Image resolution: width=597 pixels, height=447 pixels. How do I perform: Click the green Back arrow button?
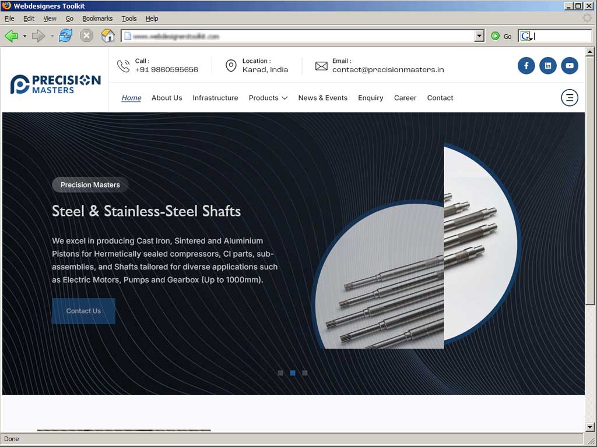pos(12,36)
